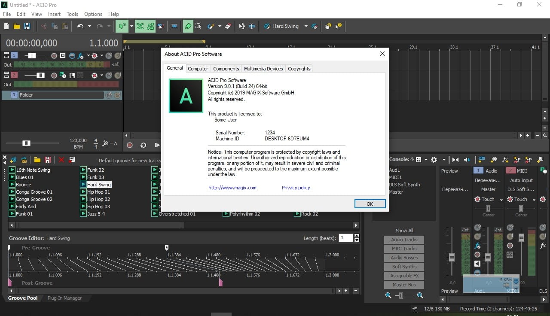Screen dimensions: 550x316
Task: Open the undo history dropdown arrow
Action: tap(89, 26)
